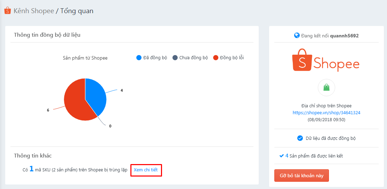Open the Kênh Shopee breadcrumb

click(x=34, y=11)
